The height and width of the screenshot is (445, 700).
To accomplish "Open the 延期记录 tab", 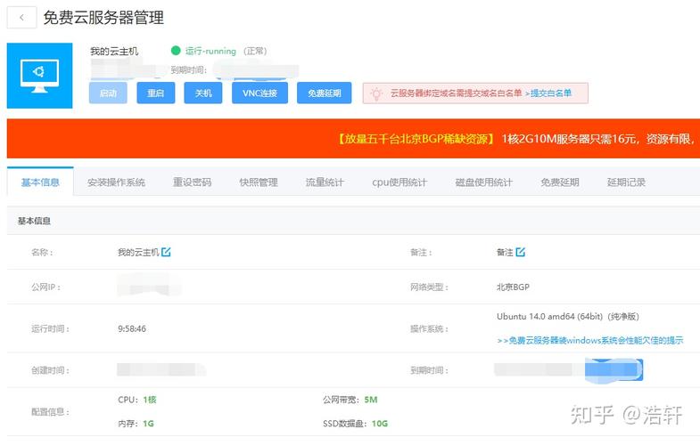I will click(x=626, y=182).
